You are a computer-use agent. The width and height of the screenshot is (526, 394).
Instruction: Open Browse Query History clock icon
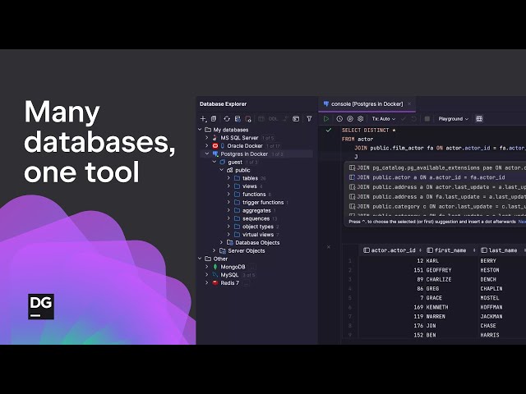(x=339, y=119)
